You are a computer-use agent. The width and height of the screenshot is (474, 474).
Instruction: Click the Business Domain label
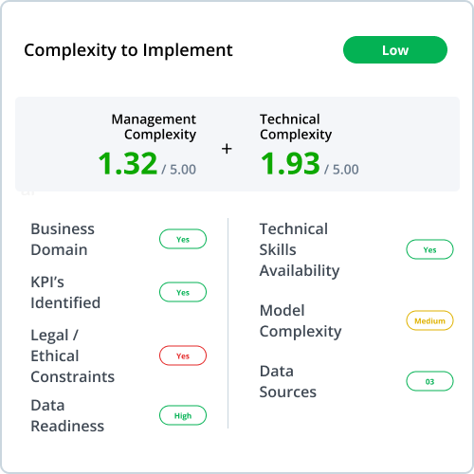[63, 239]
